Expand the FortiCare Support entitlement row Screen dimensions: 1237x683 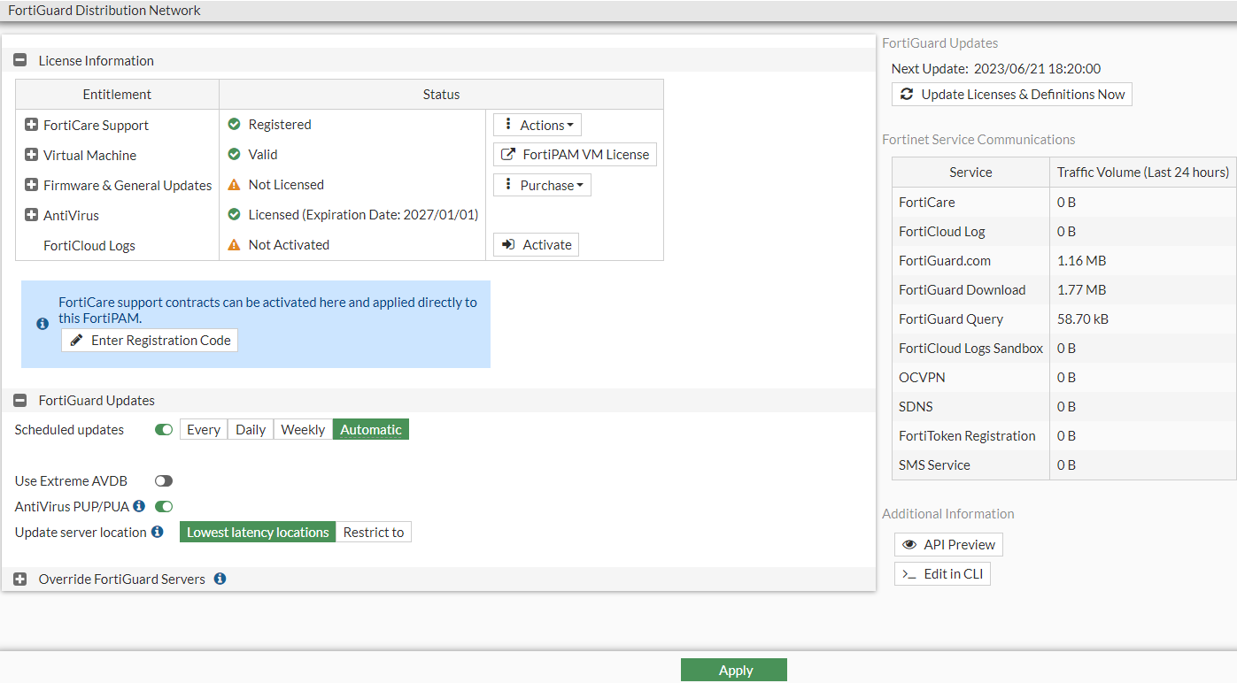33,125
